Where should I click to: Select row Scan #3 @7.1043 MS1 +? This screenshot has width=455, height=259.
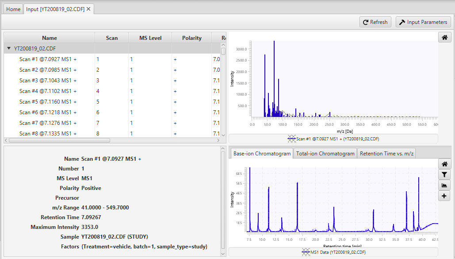(112, 80)
